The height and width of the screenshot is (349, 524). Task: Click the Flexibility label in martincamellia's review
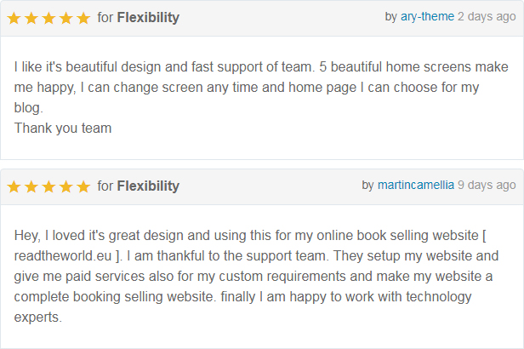(x=148, y=186)
